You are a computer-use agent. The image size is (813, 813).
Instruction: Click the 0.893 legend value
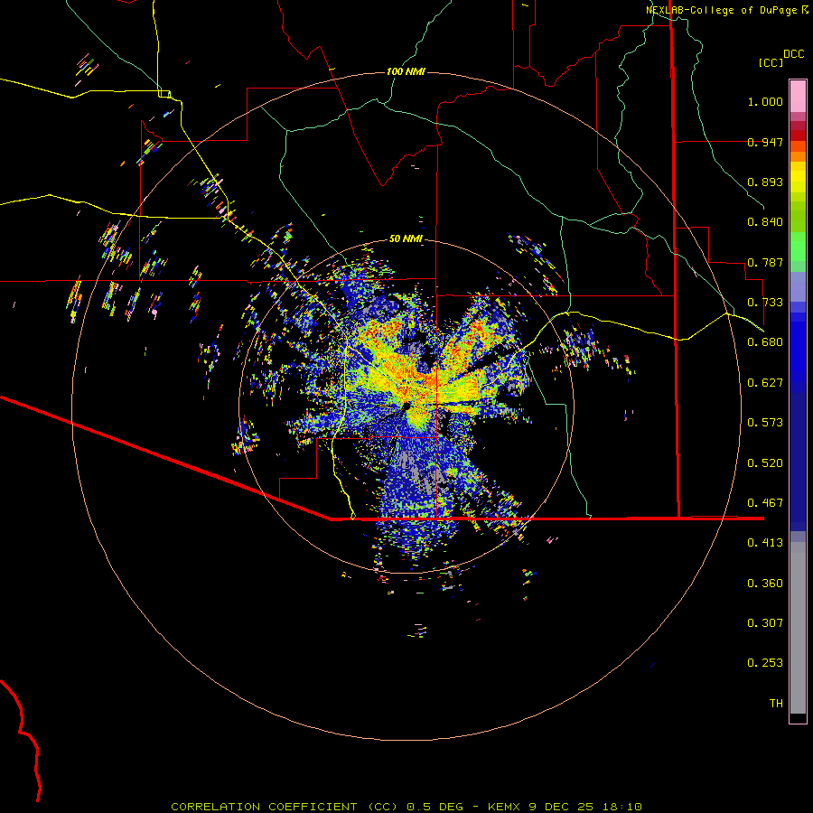coord(765,182)
